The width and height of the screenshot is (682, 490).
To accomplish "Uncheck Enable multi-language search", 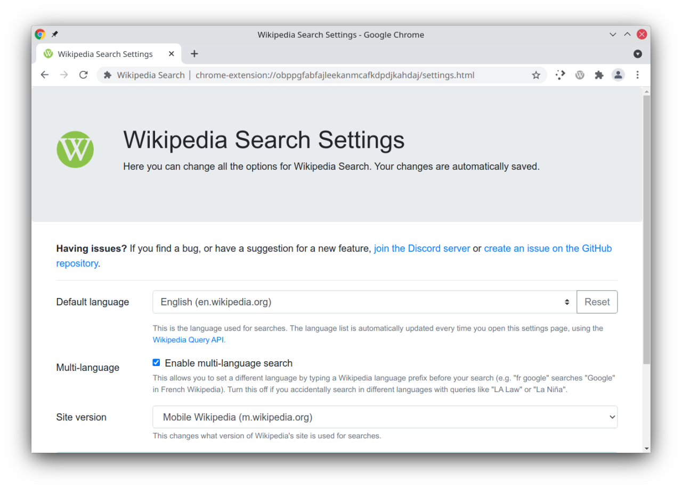I will coord(156,363).
